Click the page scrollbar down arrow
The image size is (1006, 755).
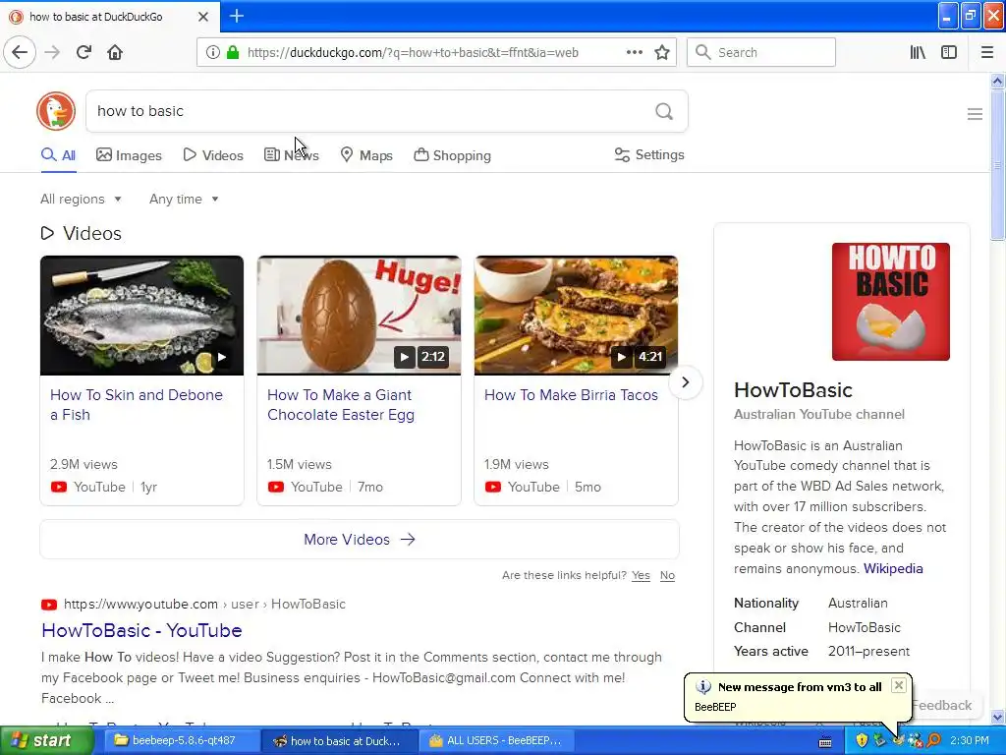(997, 717)
